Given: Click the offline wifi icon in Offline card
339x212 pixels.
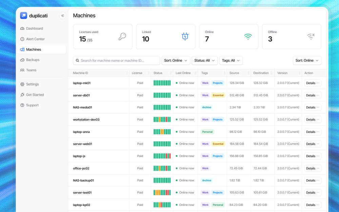Looking at the screenshot, I should point(311,37).
